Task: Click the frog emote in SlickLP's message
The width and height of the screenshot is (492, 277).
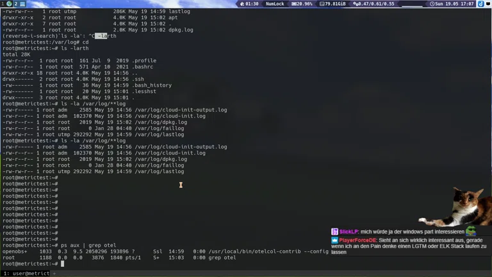Action: click(x=471, y=231)
